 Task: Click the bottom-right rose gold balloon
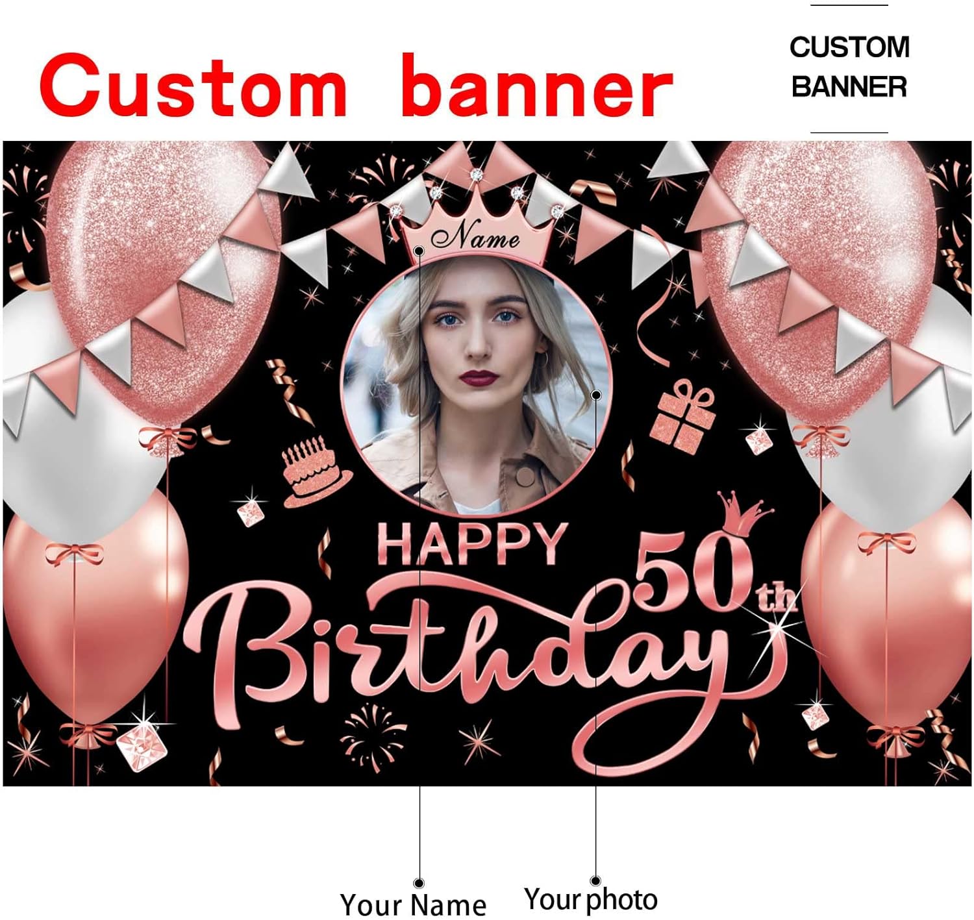pyautogui.click(x=886, y=617)
